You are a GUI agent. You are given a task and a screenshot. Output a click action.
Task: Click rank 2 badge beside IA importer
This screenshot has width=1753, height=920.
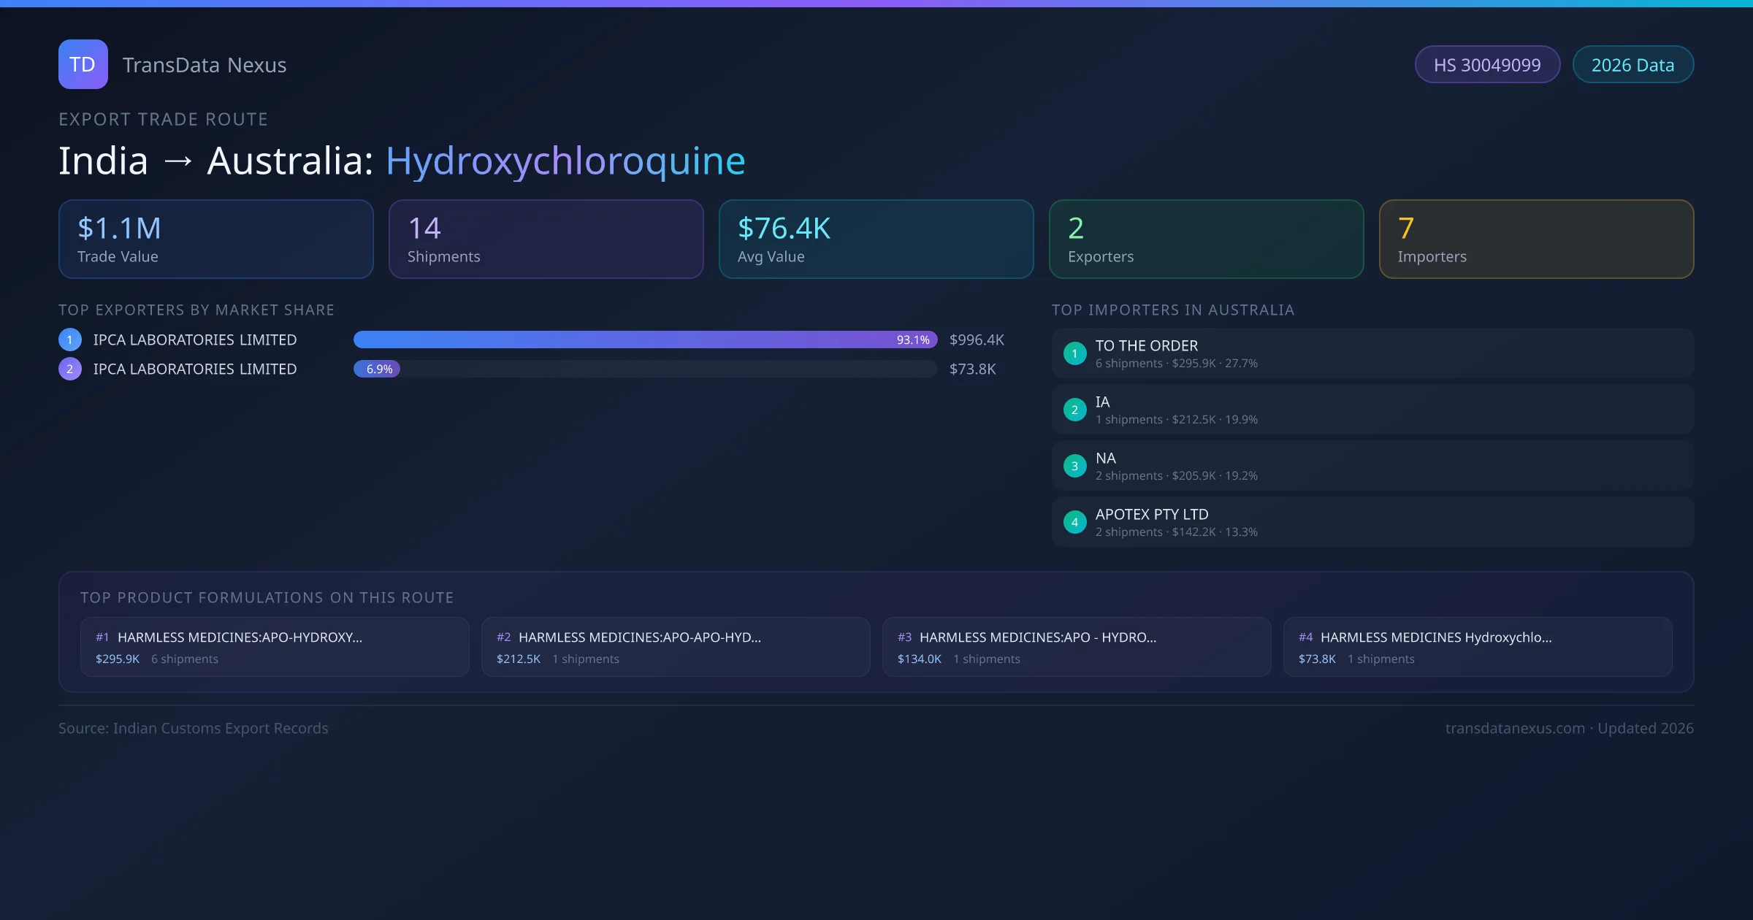tap(1074, 410)
